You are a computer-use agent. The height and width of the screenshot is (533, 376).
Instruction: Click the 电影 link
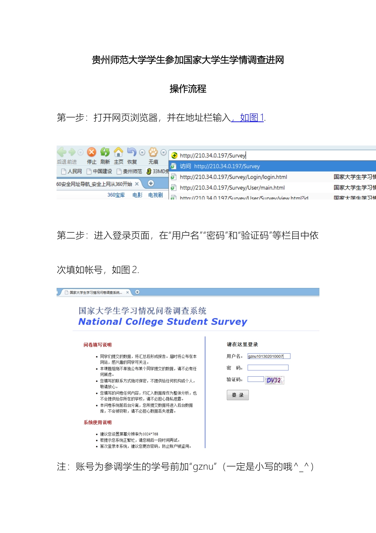pyautogui.click(x=137, y=195)
